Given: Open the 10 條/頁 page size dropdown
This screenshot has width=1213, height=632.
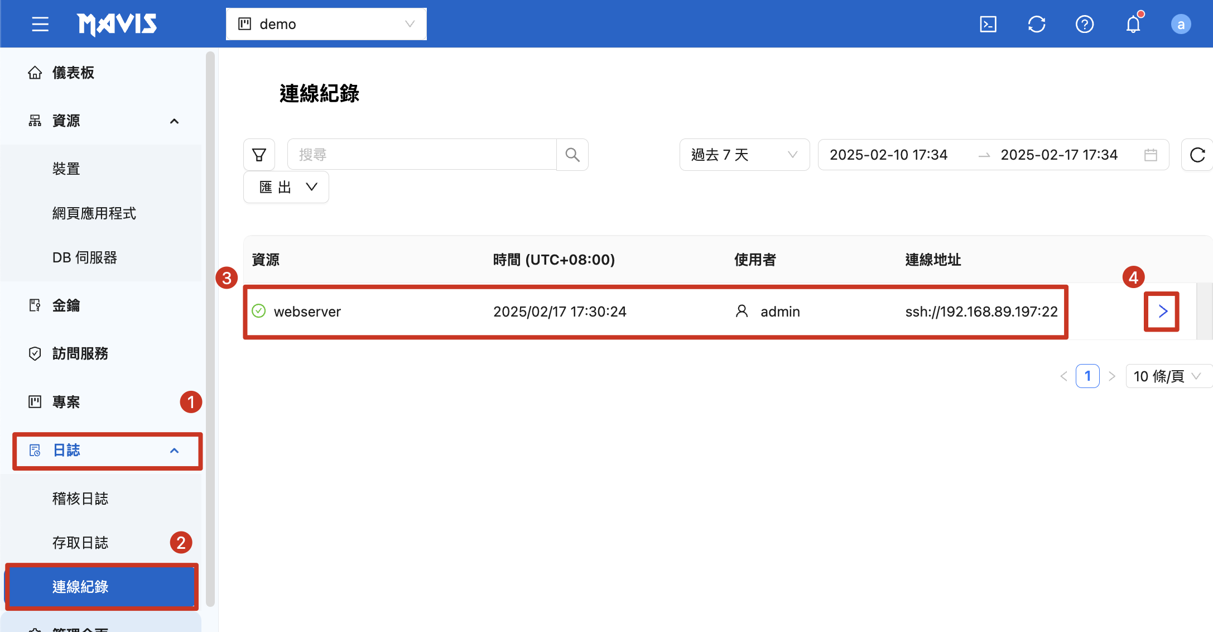Looking at the screenshot, I should pos(1167,376).
